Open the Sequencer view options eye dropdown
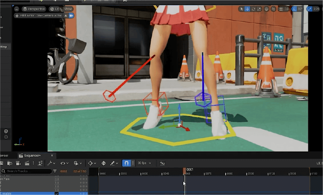323x195 pixels. (x=64, y=163)
